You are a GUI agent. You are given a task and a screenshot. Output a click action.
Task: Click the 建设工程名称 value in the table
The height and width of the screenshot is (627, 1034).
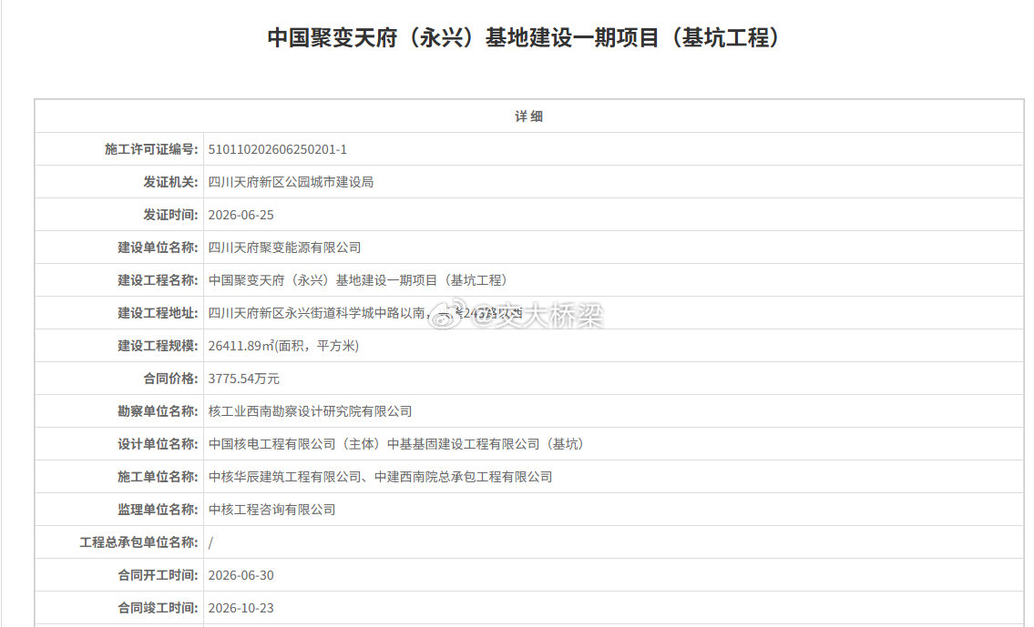click(x=360, y=280)
